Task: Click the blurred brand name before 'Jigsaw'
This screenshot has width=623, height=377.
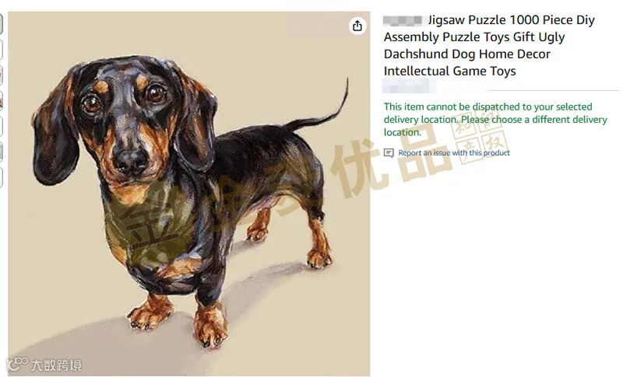Action: click(403, 20)
